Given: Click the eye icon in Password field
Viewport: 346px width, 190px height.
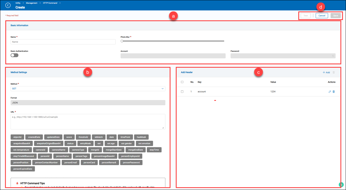Looking at the screenshot, I should pos(333,56).
